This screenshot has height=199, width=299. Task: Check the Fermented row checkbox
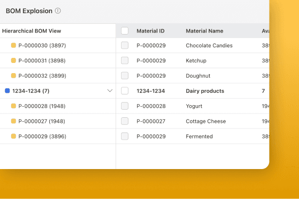(x=125, y=137)
